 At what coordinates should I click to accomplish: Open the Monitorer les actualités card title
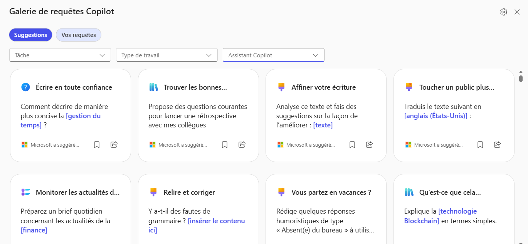[78, 192]
